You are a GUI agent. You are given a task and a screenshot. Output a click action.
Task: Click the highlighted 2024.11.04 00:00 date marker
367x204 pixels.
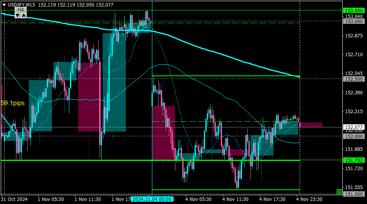(152, 199)
